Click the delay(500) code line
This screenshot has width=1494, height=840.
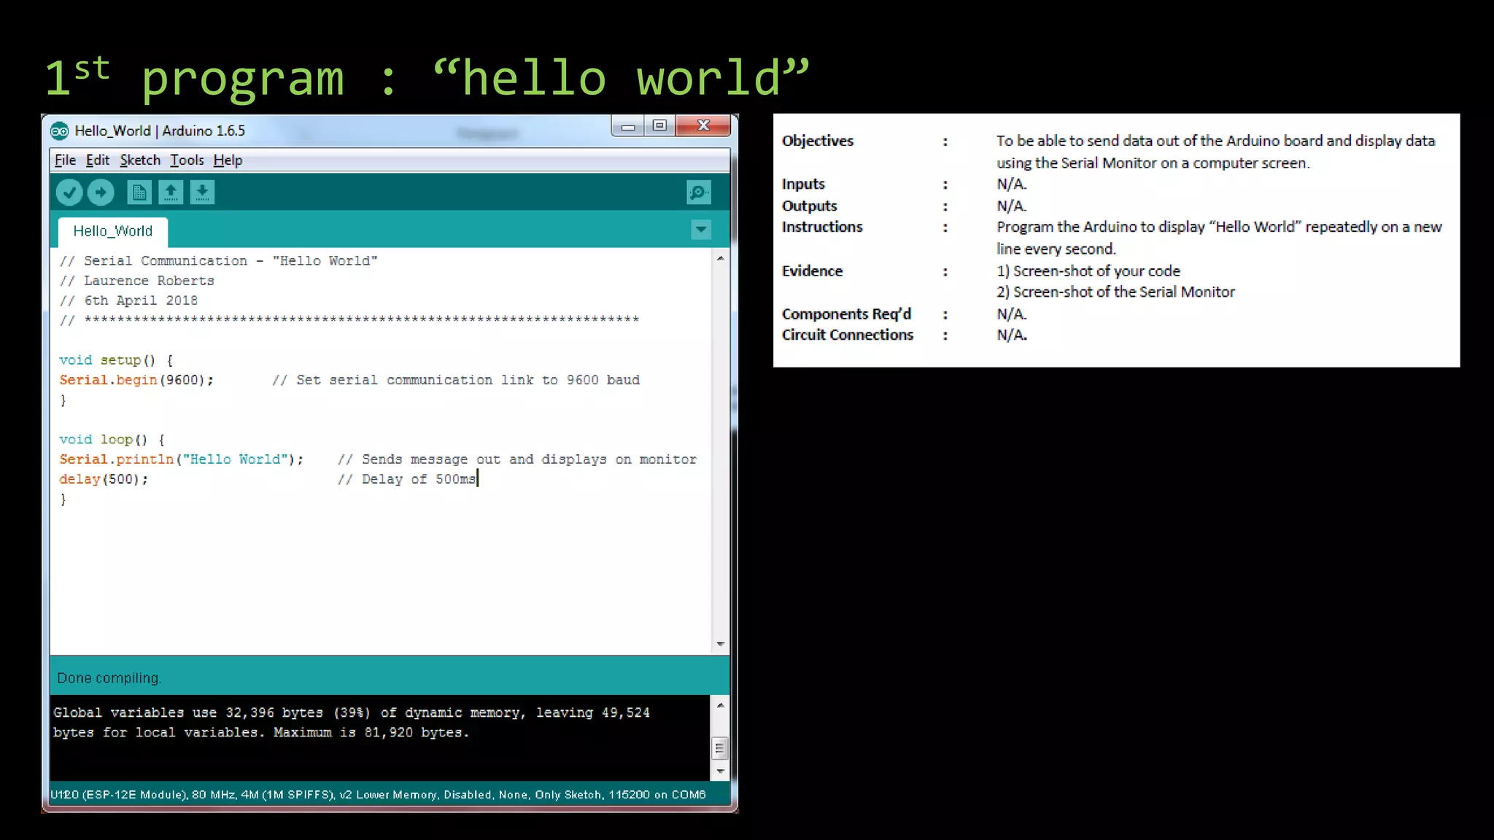click(x=104, y=480)
